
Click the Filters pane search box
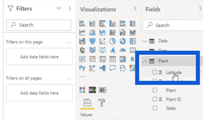coord(39,25)
